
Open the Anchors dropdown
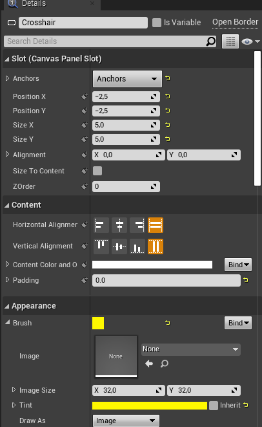[x=127, y=79]
